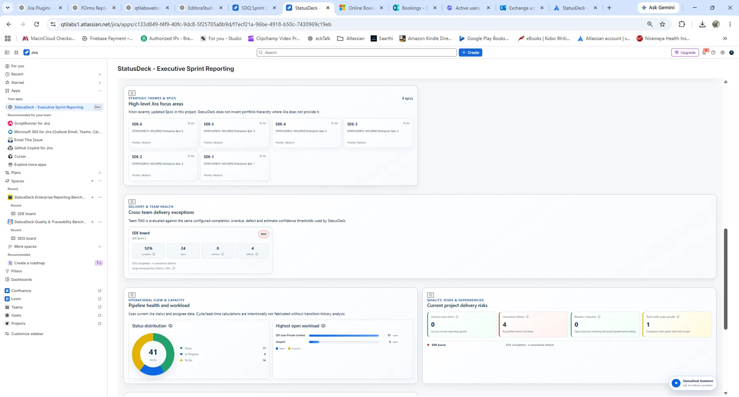Click the browser address bar URL
739x397 pixels.
[x=196, y=24]
